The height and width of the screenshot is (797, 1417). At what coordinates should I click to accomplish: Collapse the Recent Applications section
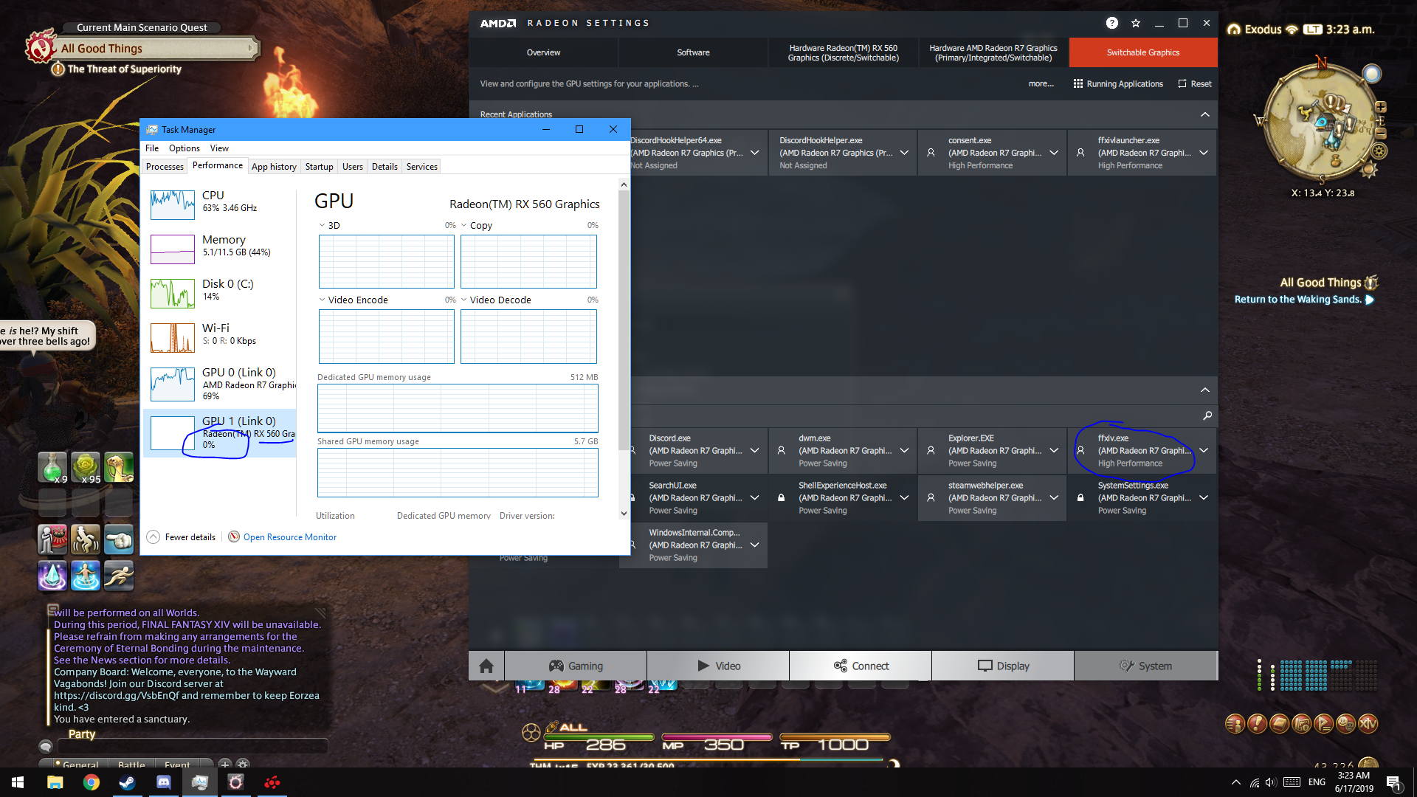pyautogui.click(x=1204, y=114)
